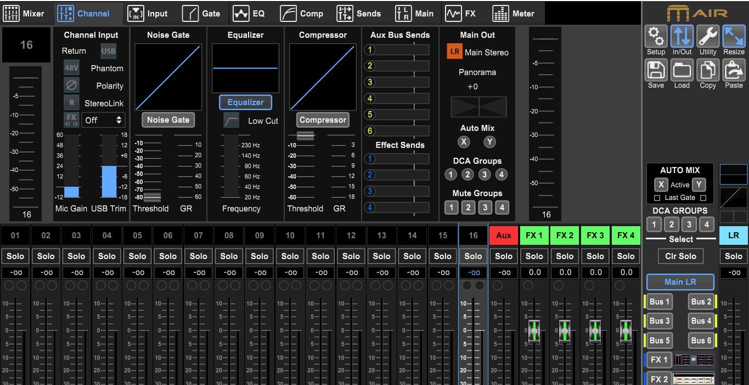749x385 pixels.
Task: Toggle the Polarity invert button
Action: coord(71,85)
